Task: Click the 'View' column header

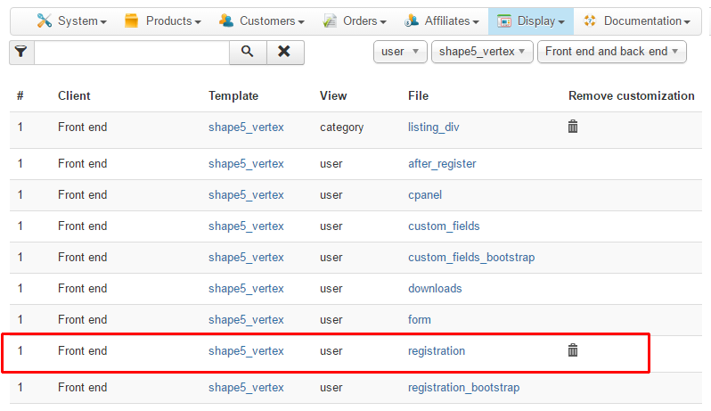Action: (333, 95)
